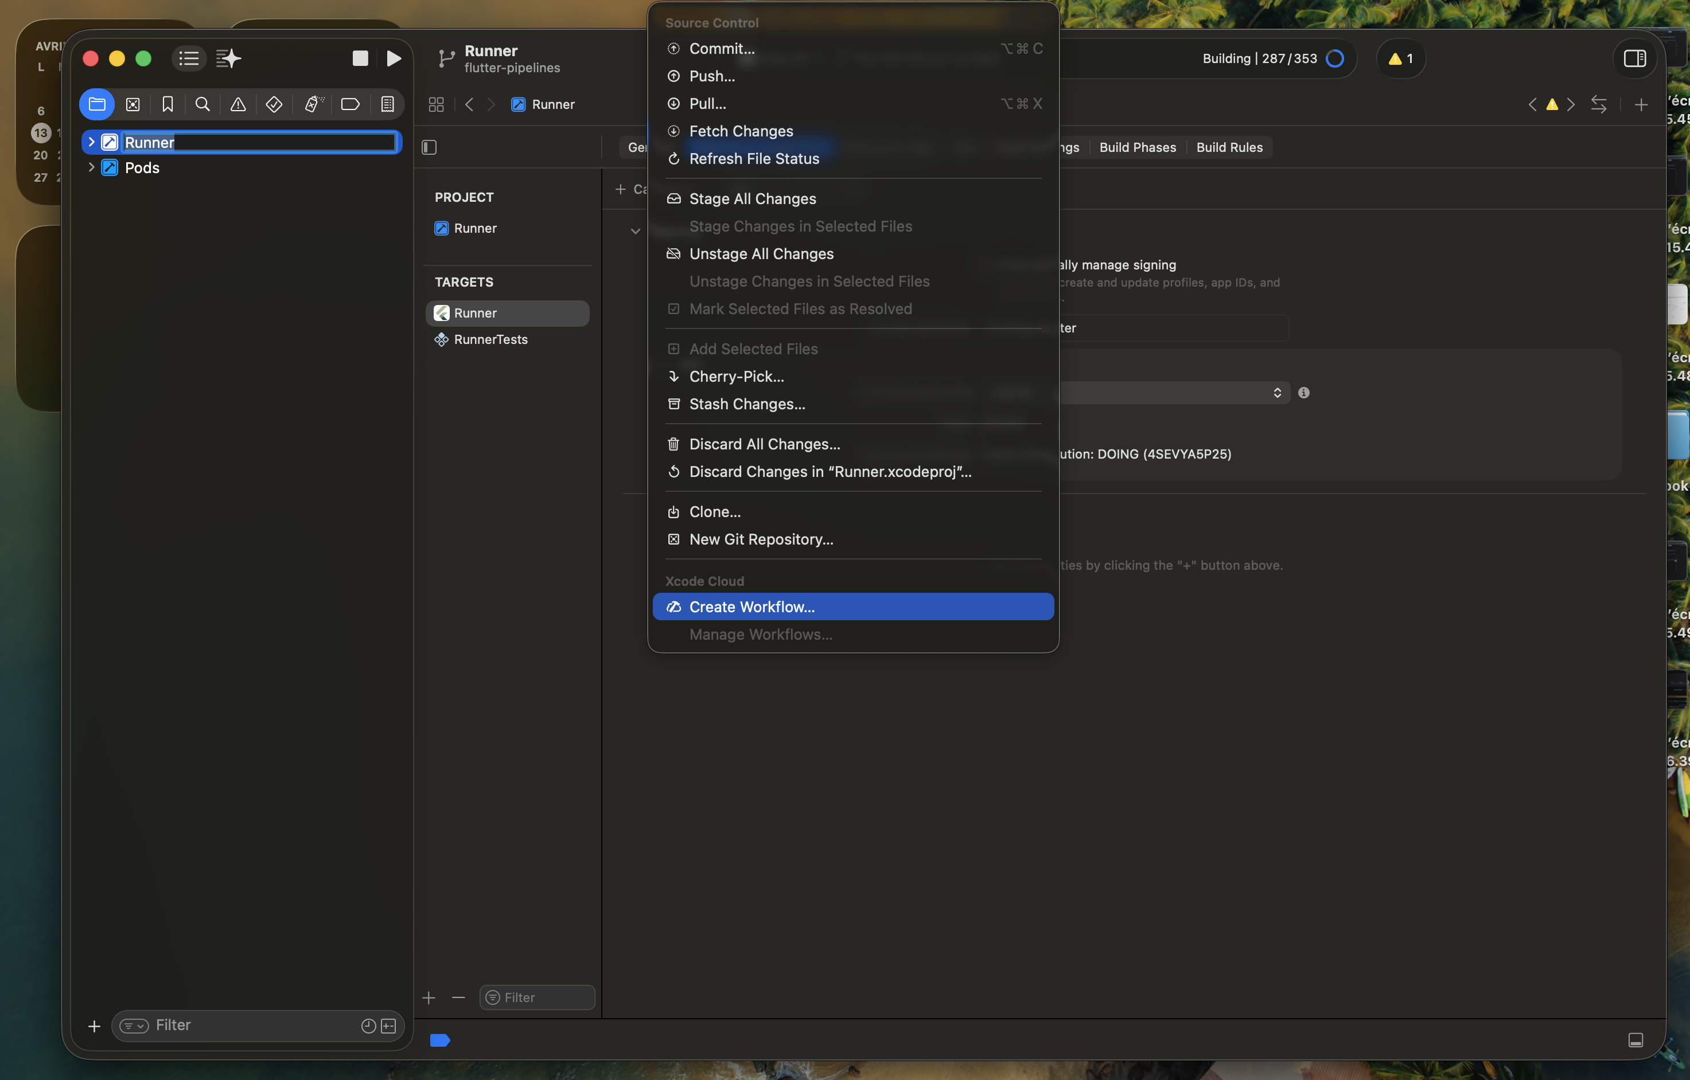Open the Issue navigator warning icon
This screenshot has height=1080, width=1690.
(x=239, y=104)
